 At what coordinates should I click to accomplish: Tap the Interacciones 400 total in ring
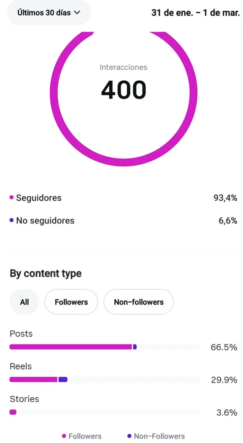point(124,90)
